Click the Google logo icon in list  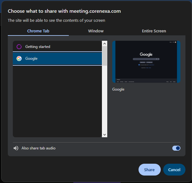[x=19, y=59]
